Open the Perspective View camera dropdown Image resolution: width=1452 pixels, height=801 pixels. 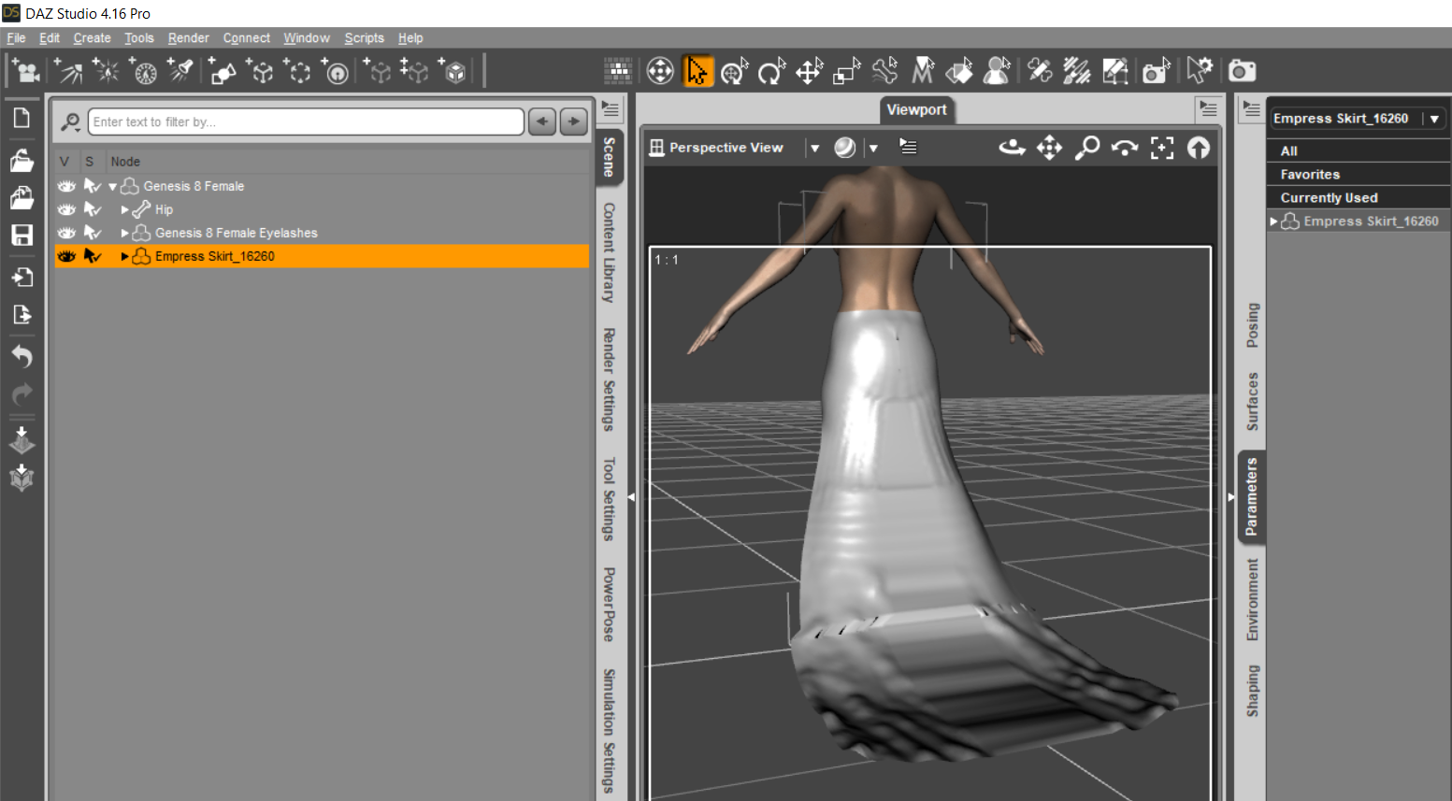814,148
